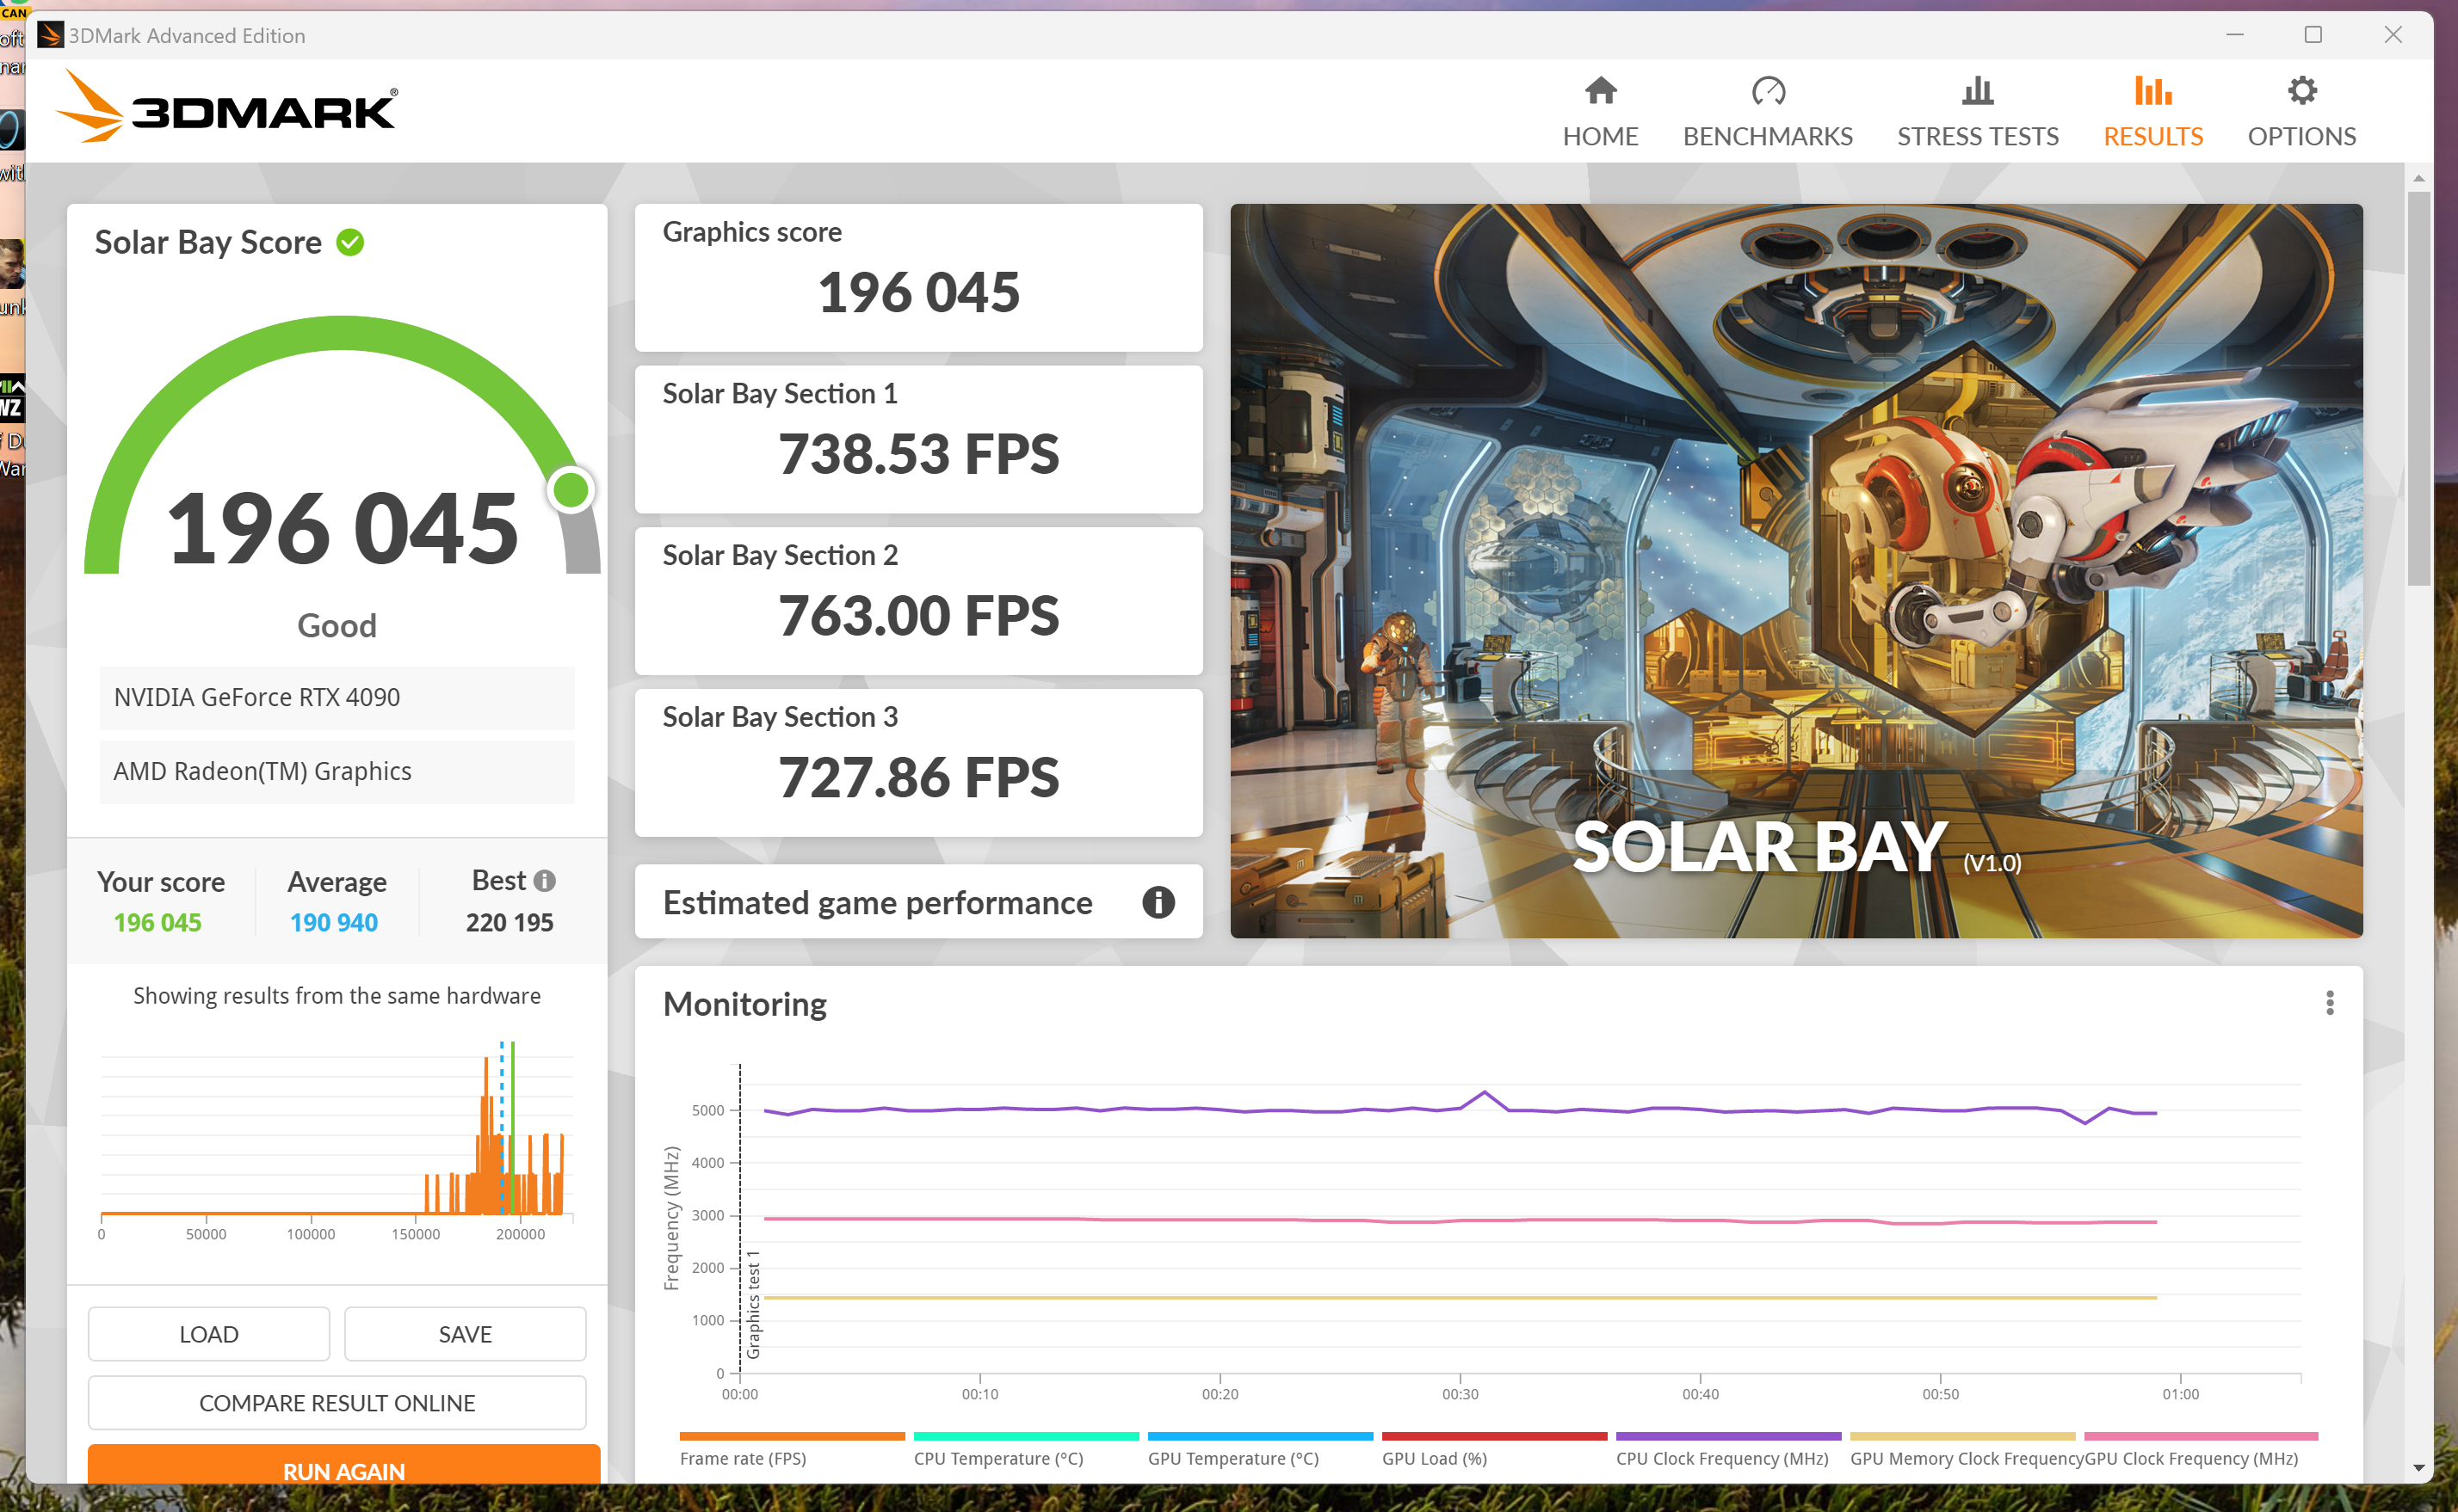This screenshot has height=1512, width=2458.
Task: Toggle CPU Temperature legend series
Action: coord(997,1458)
